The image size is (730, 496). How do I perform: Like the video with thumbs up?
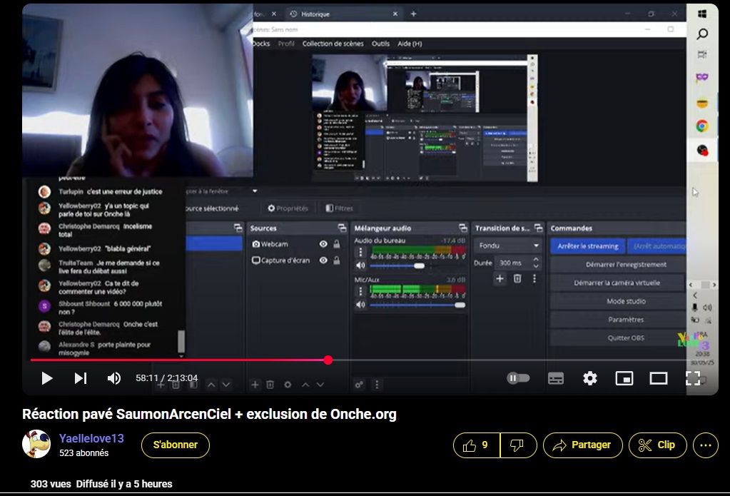tap(476, 445)
